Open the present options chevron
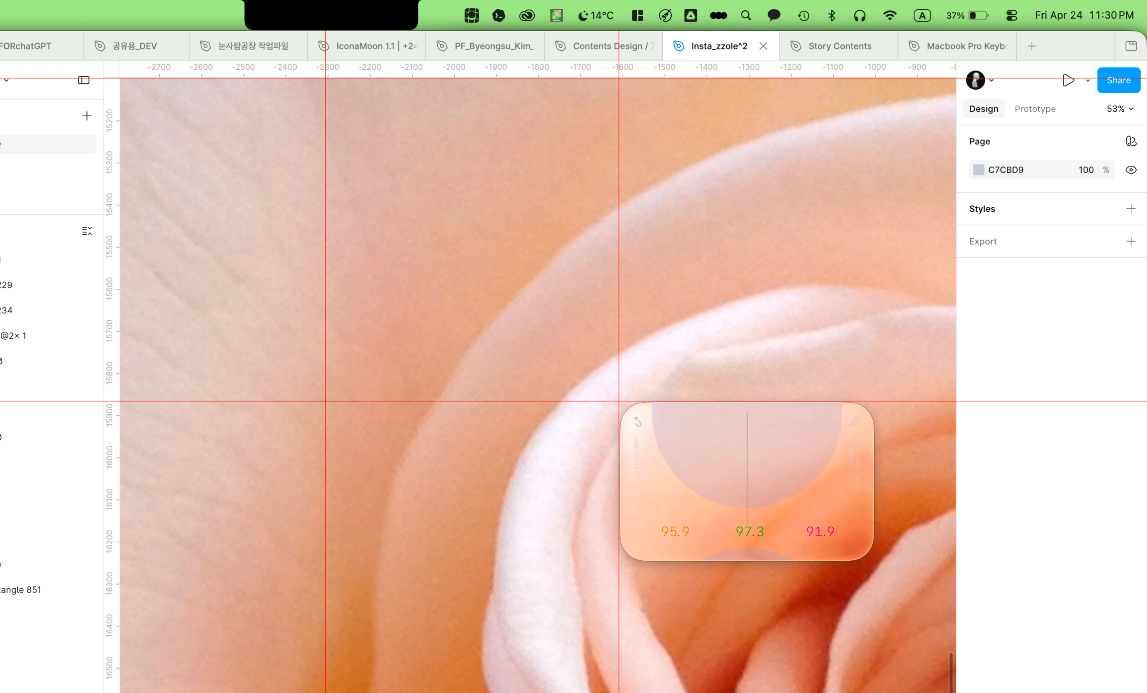The height and width of the screenshot is (693, 1147). click(1088, 80)
